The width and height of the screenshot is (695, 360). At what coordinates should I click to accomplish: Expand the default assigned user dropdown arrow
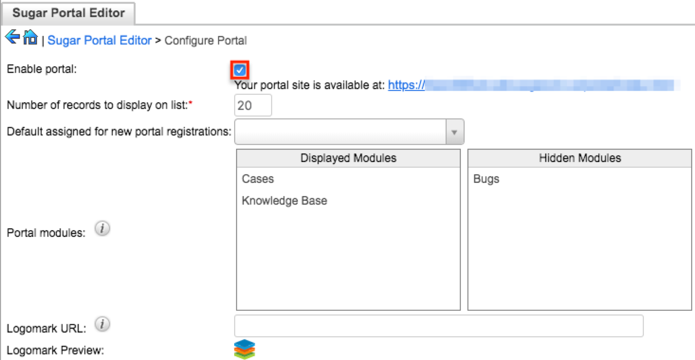pyautogui.click(x=454, y=132)
